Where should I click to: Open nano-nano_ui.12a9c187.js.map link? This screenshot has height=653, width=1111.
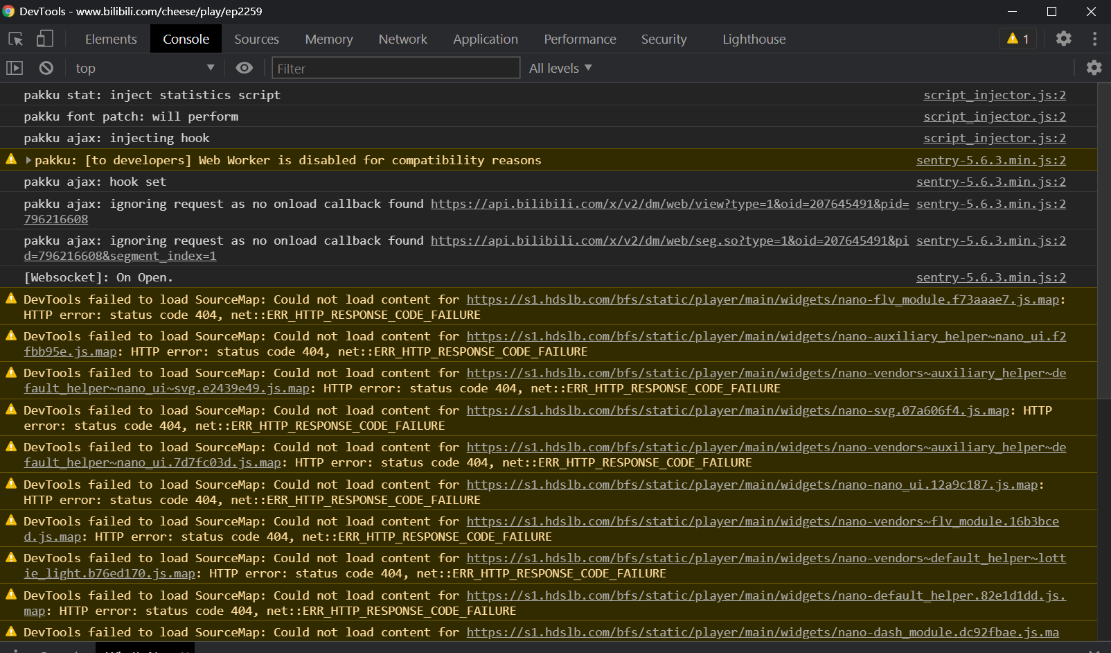[x=752, y=485]
